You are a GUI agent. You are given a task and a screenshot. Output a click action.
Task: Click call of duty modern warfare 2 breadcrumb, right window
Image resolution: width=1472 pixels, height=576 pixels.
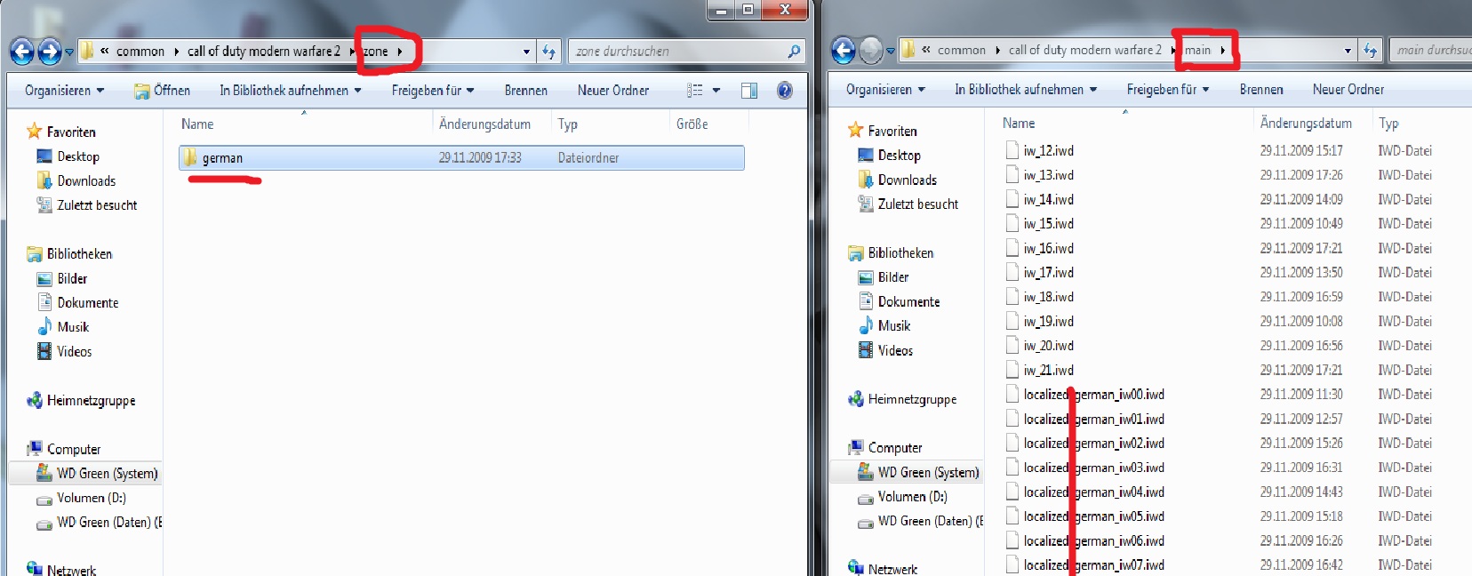[1084, 51]
